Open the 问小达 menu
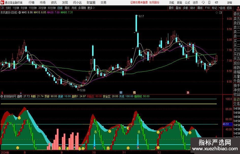 pos(77,3)
